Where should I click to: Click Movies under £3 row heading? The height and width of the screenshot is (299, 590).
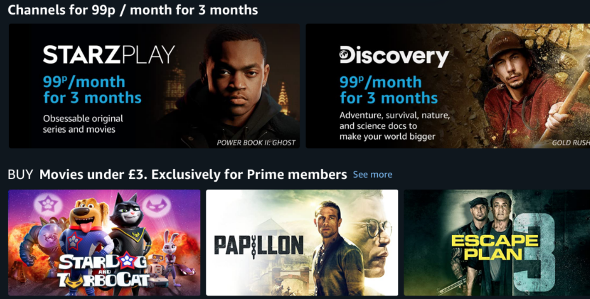pyautogui.click(x=193, y=175)
